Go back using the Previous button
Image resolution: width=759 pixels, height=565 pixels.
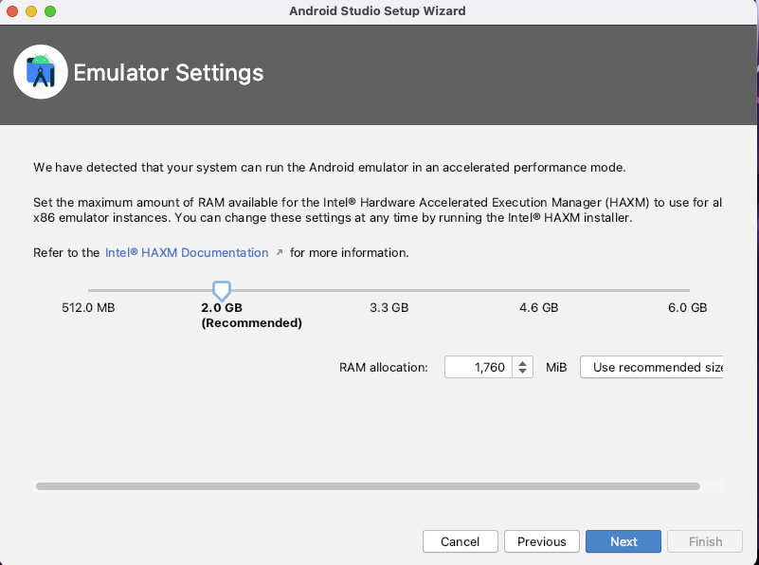(x=541, y=541)
